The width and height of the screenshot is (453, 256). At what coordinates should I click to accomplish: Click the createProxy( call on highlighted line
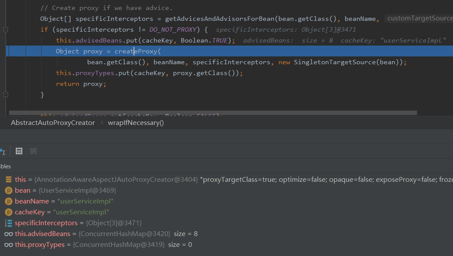click(137, 51)
